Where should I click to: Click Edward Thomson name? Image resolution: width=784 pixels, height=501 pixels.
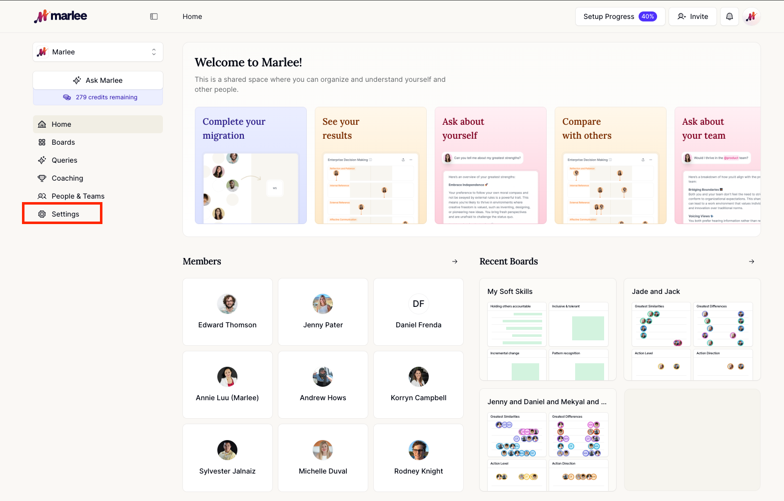point(227,325)
